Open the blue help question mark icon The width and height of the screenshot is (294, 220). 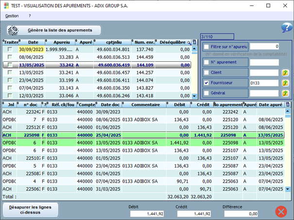click(287, 28)
